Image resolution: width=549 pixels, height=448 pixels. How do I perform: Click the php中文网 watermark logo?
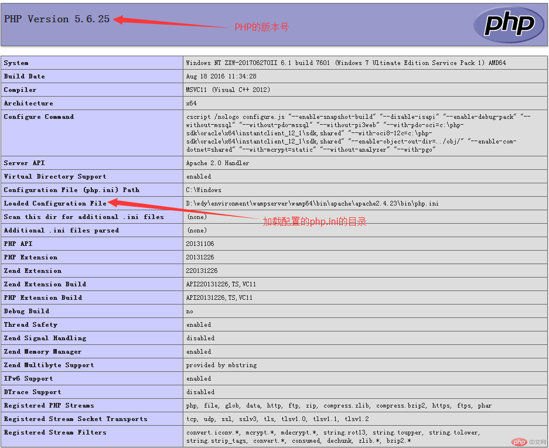(x=526, y=441)
